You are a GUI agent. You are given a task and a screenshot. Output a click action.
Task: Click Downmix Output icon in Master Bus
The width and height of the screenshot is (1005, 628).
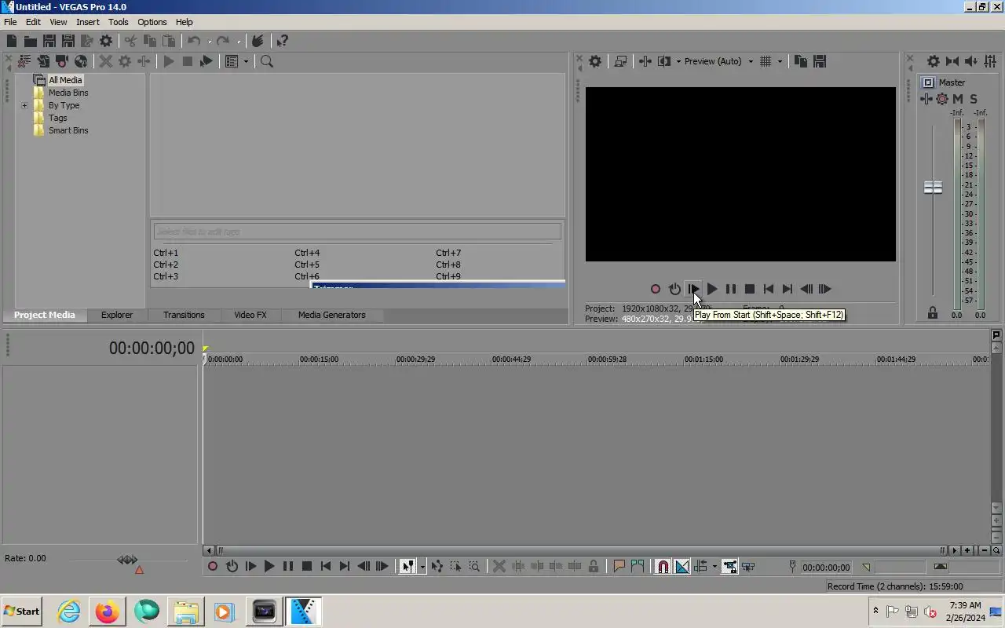click(x=952, y=61)
